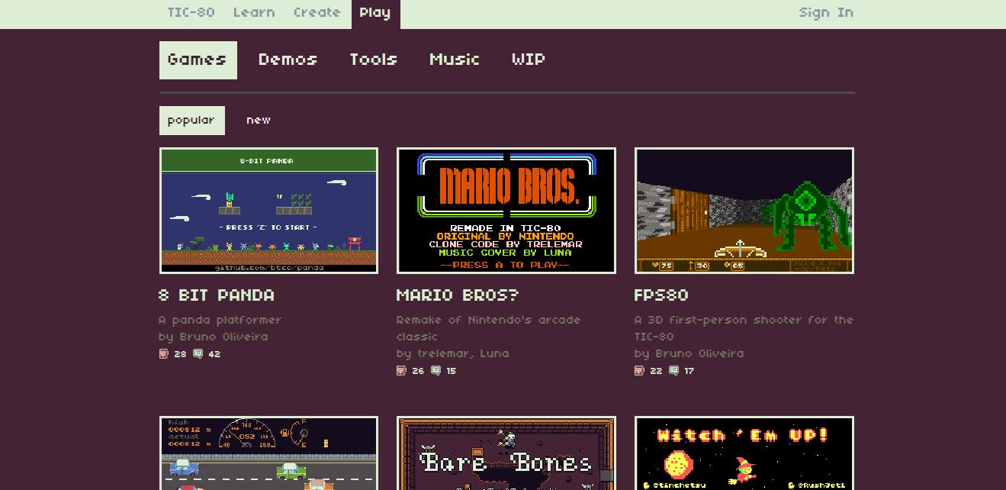Open the 8 Bit Panda game thumbnail
Image resolution: width=1006 pixels, height=490 pixels.
tap(268, 211)
